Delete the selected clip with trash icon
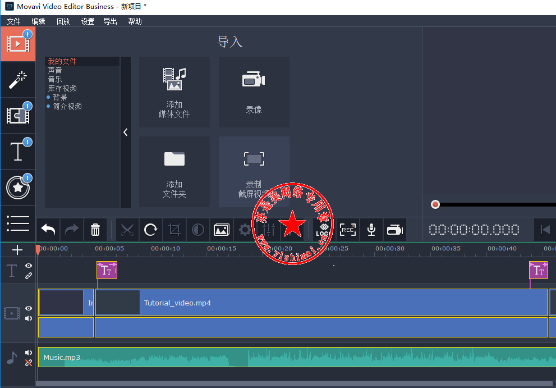This screenshot has width=556, height=388. point(95,230)
